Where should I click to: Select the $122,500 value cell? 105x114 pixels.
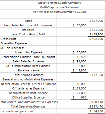(79, 88)
